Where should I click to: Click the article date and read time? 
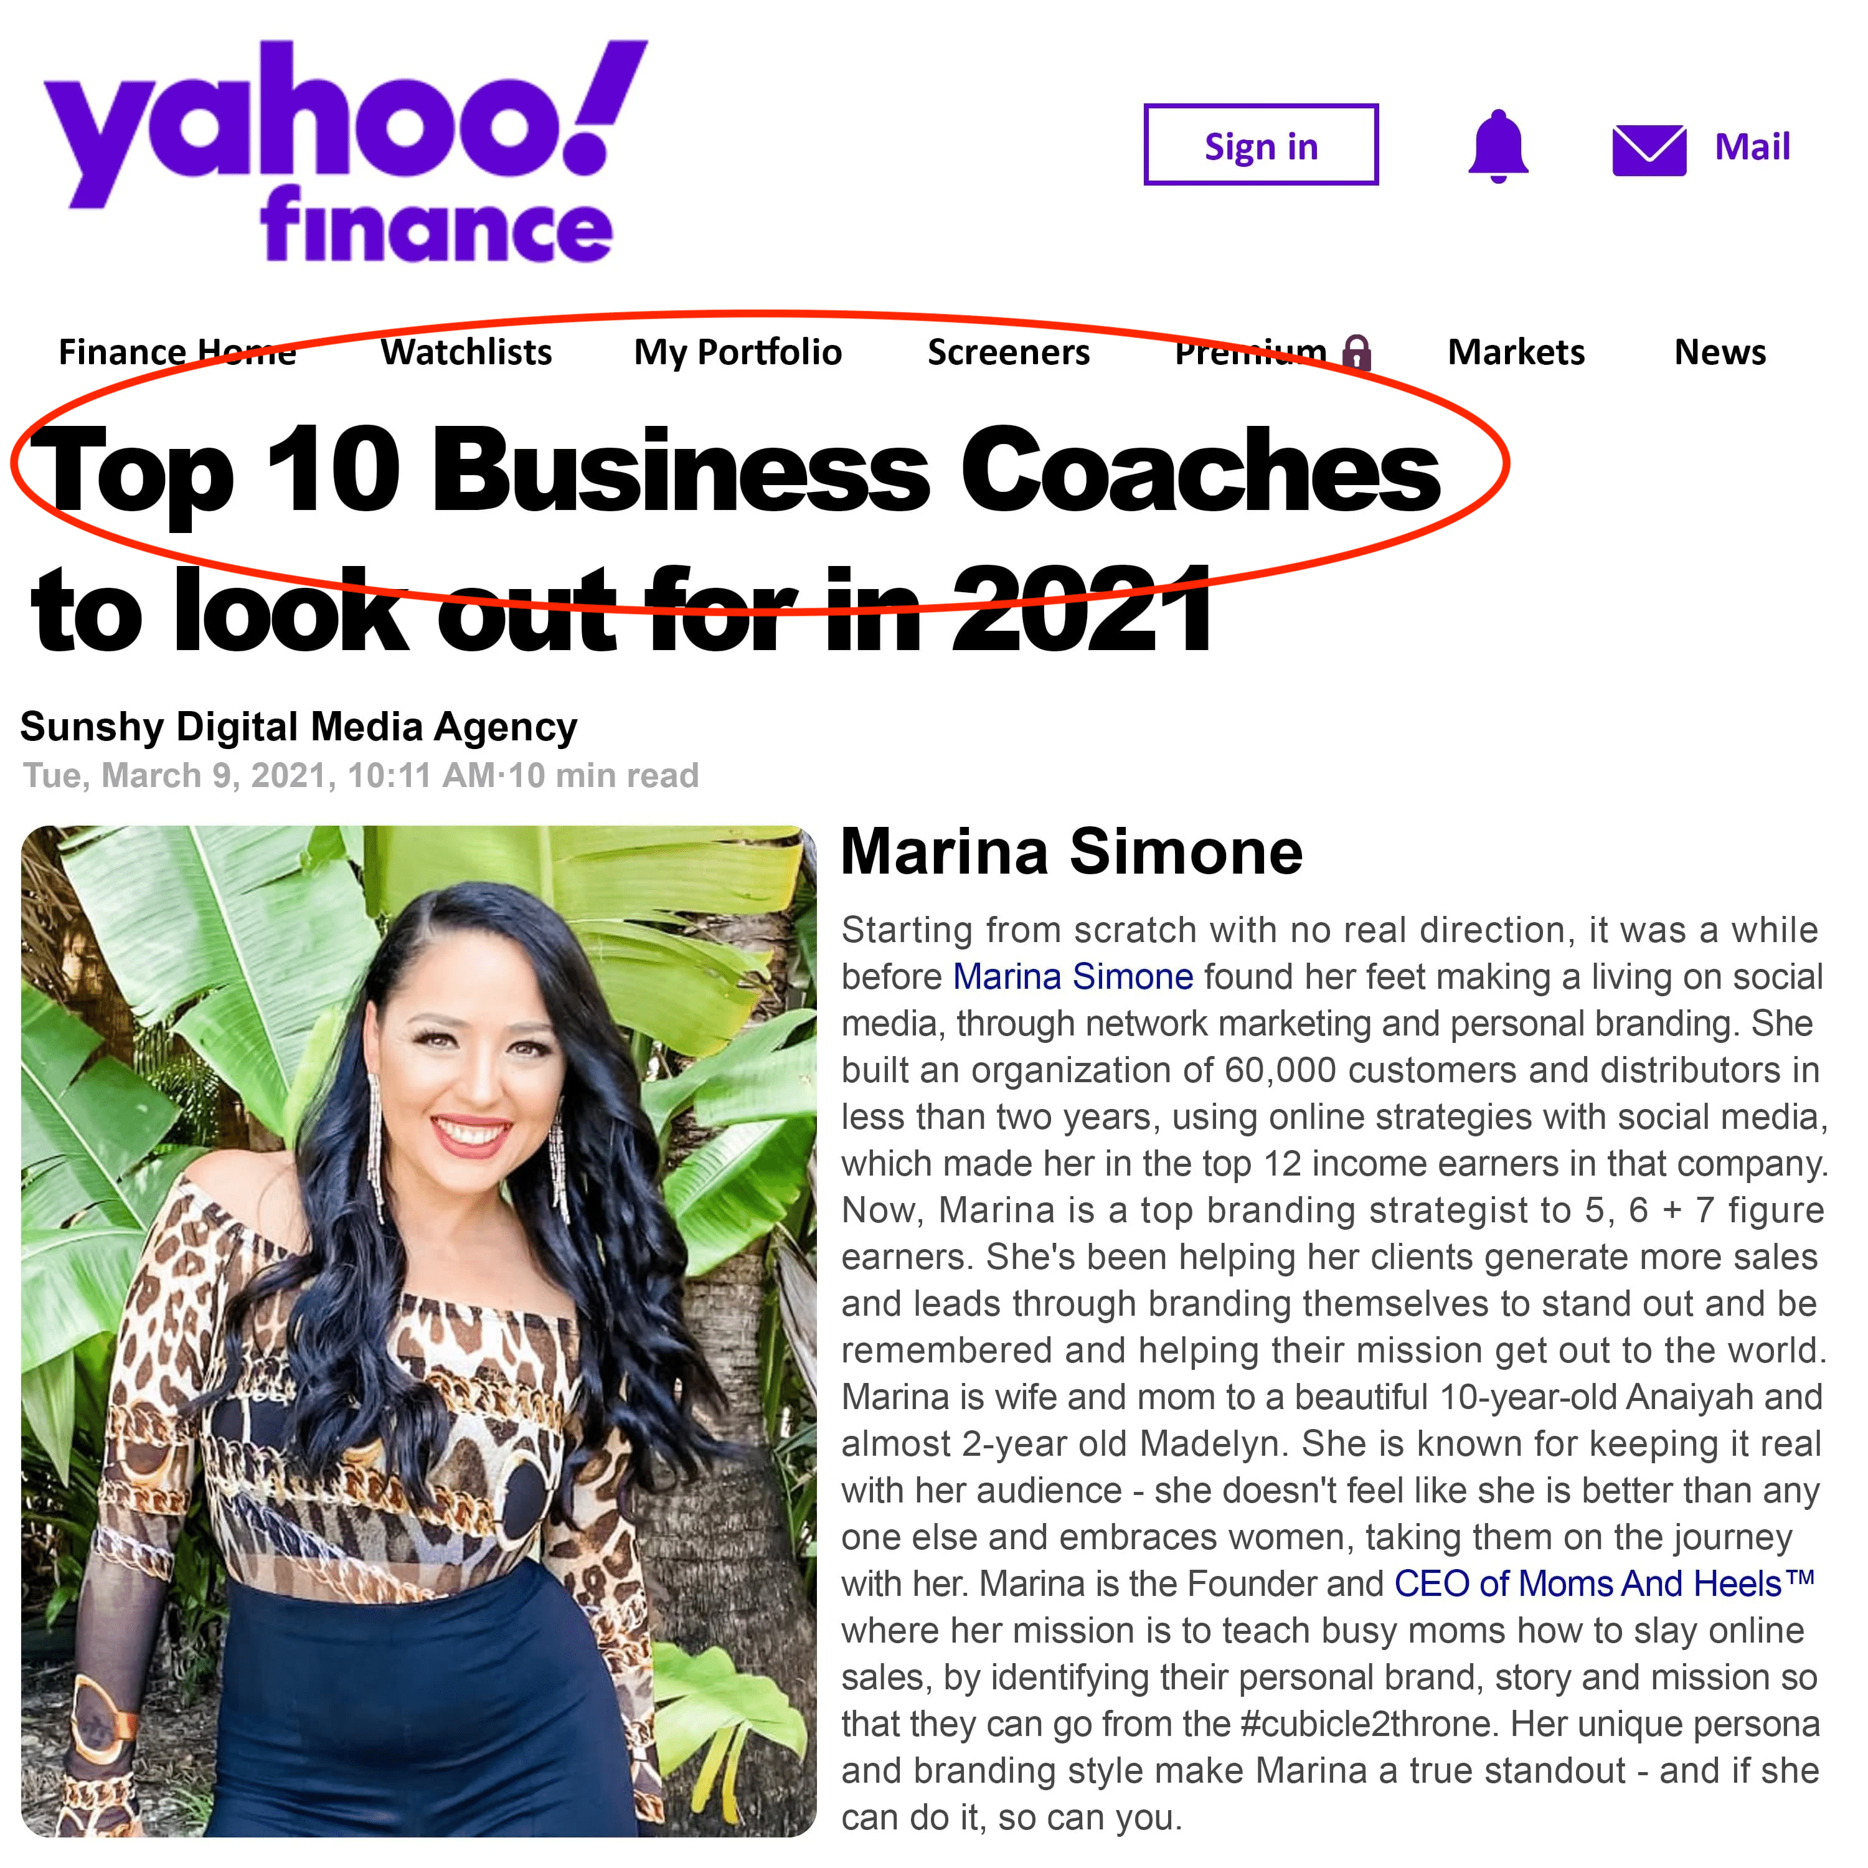[x=361, y=775]
